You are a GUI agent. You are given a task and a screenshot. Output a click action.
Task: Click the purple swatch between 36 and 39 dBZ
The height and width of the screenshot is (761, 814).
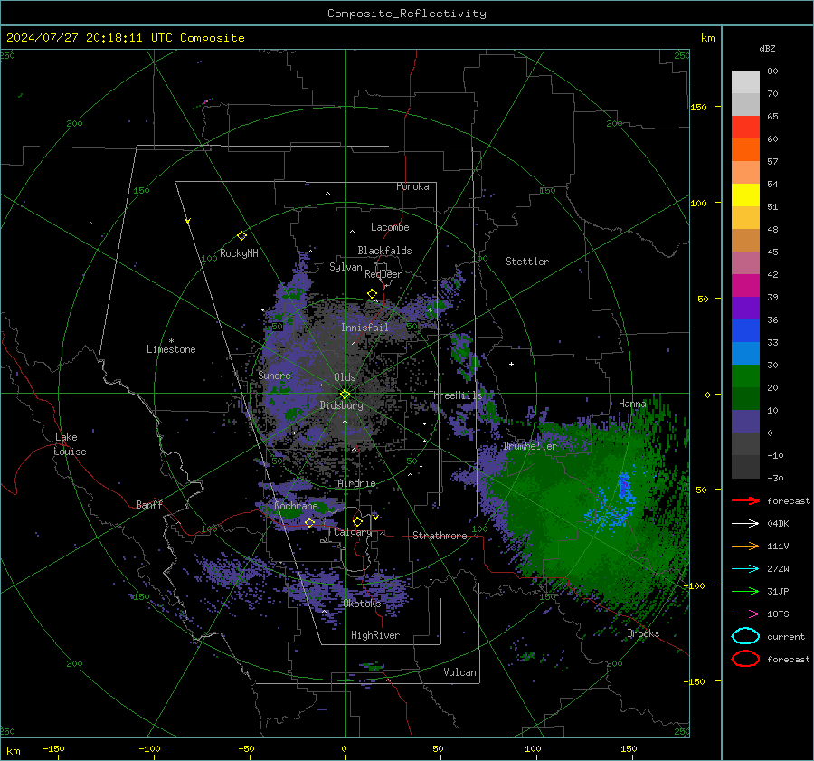coord(745,308)
